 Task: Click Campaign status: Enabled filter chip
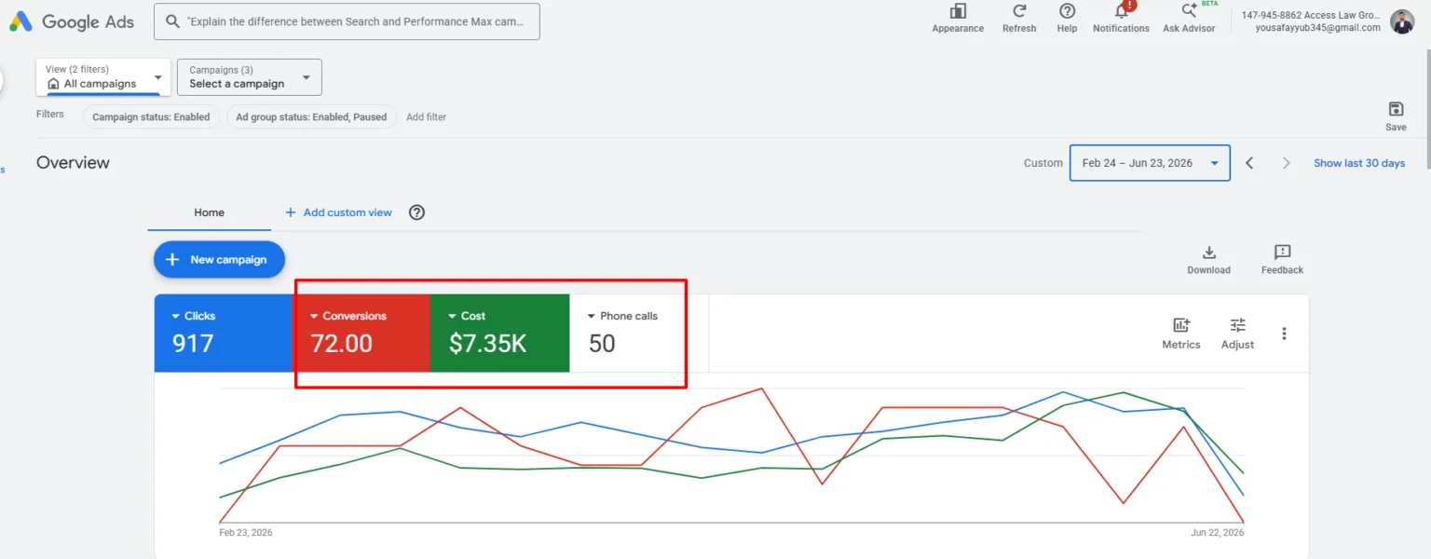(152, 117)
